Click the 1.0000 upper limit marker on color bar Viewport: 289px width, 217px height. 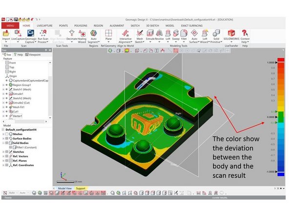point(276,63)
